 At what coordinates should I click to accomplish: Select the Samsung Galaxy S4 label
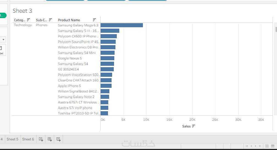click(73, 64)
